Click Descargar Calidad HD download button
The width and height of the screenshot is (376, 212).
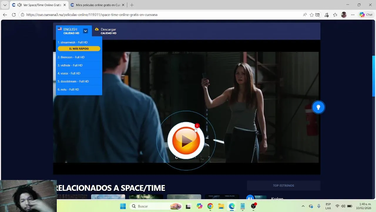pos(105,31)
